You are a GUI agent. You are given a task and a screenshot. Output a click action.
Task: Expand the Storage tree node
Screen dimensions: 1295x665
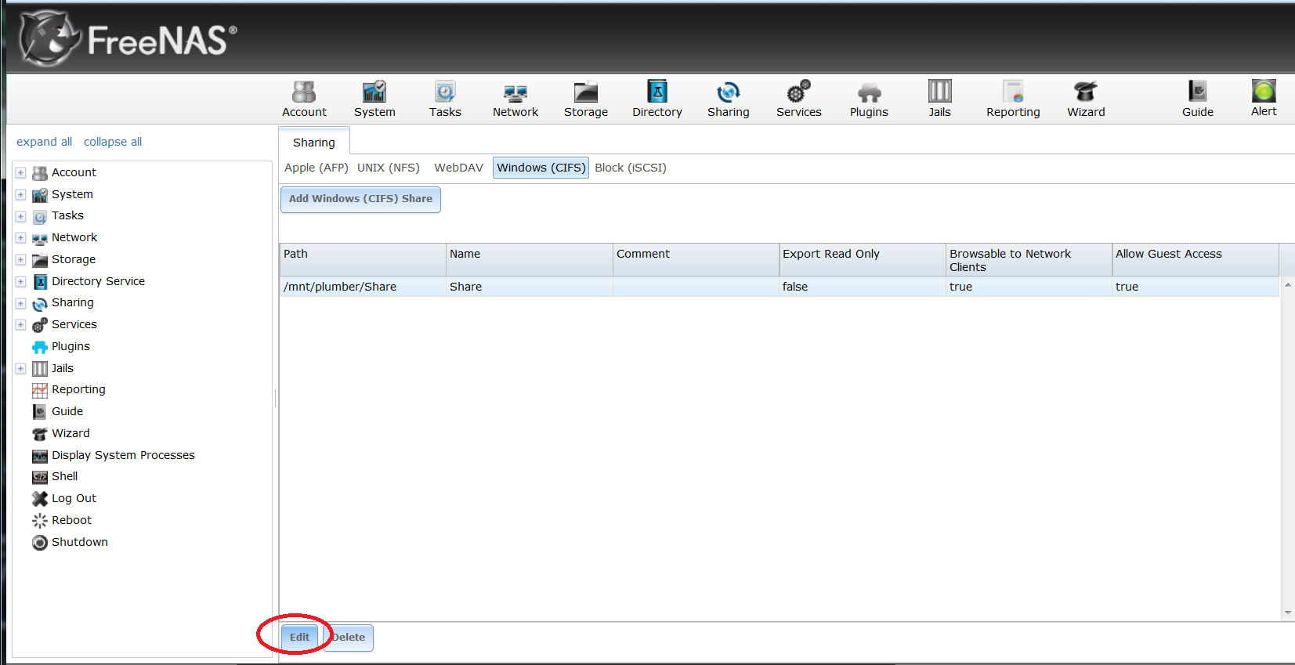point(21,259)
